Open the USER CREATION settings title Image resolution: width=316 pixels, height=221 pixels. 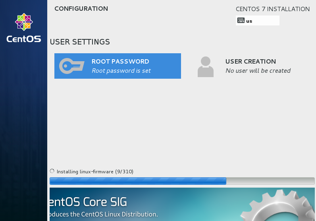tap(250, 62)
